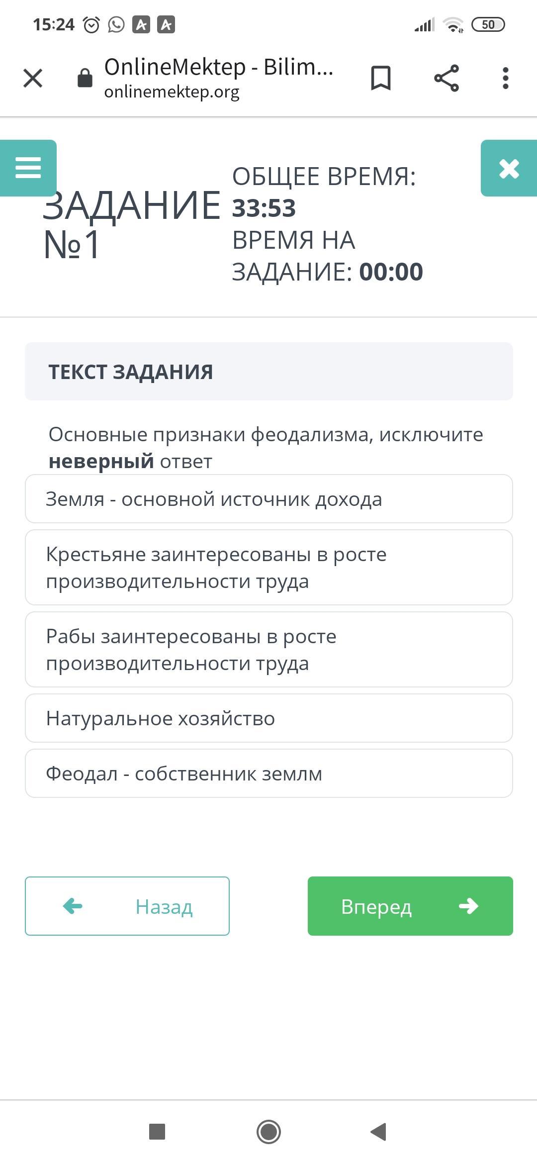This screenshot has height=1164, width=537.
Task: Proceed with the green 'Вперед' button
Action: click(x=410, y=906)
